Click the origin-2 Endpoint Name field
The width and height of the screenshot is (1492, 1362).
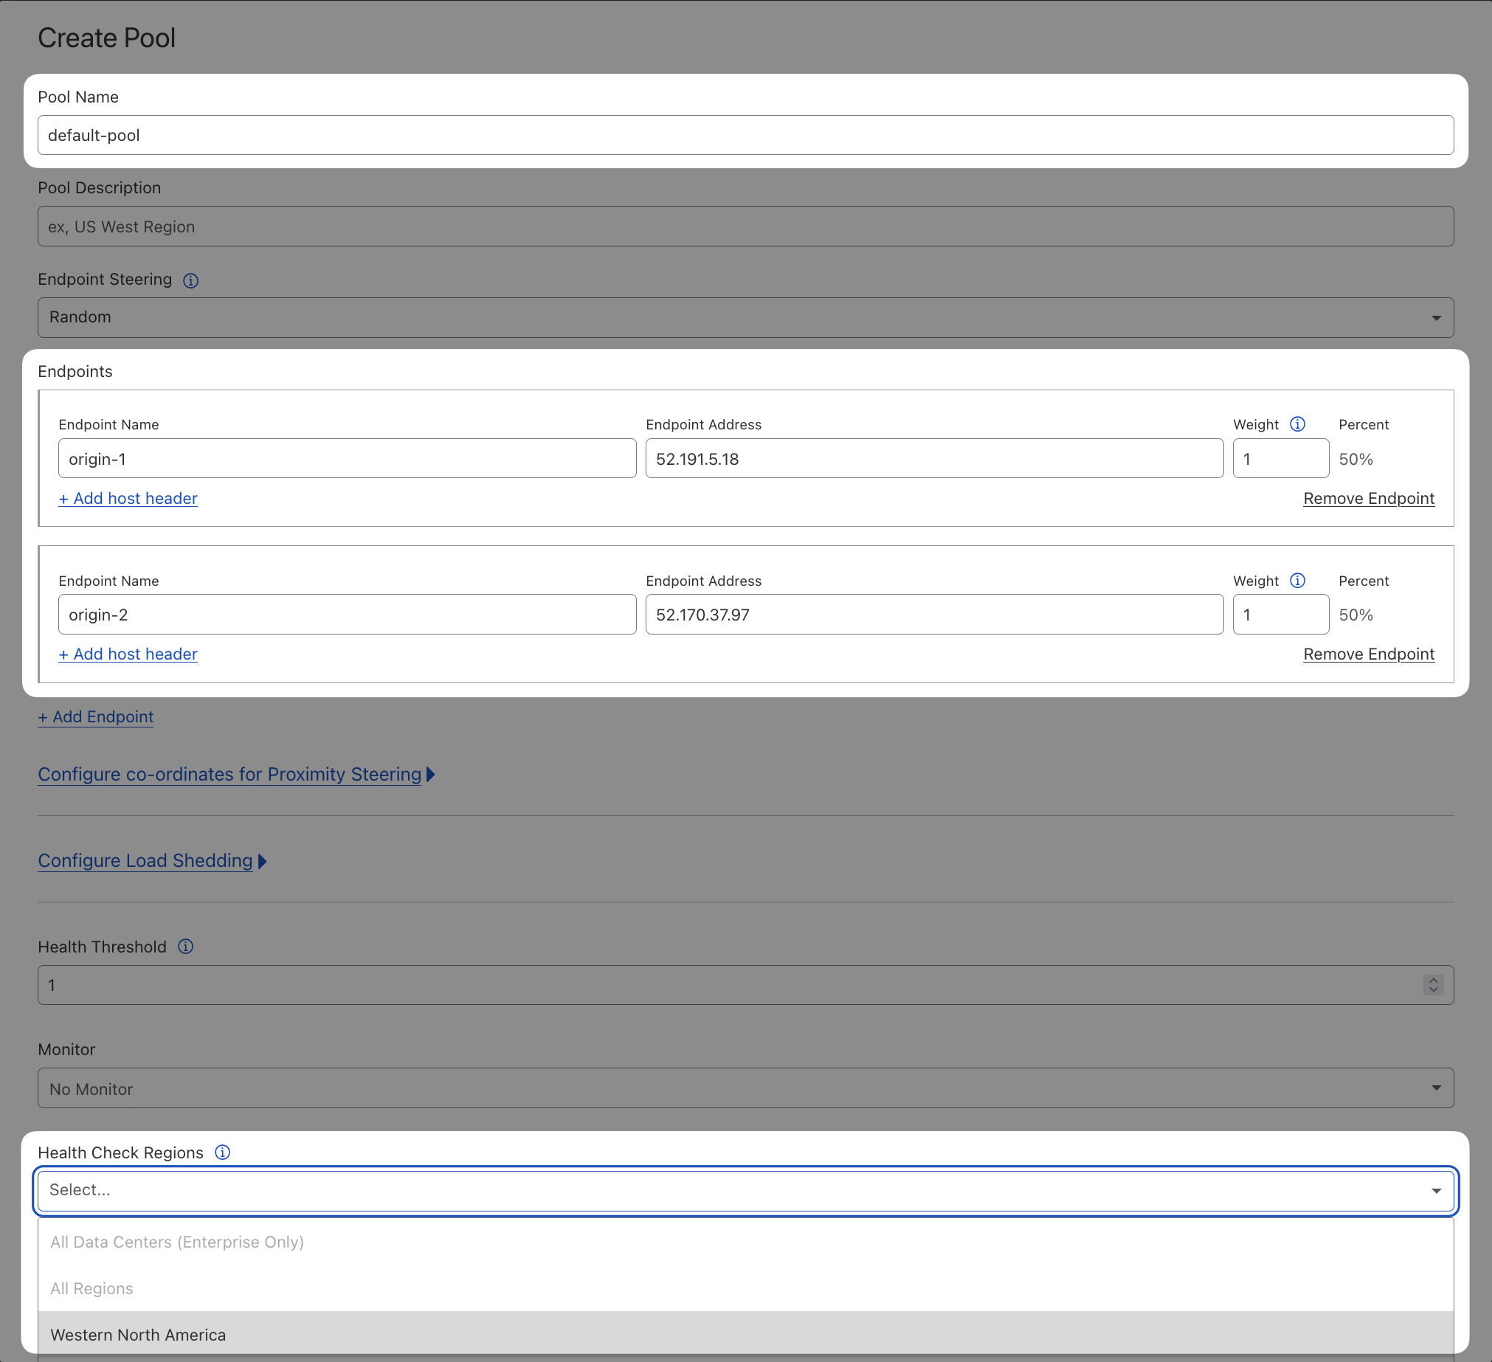tap(347, 614)
